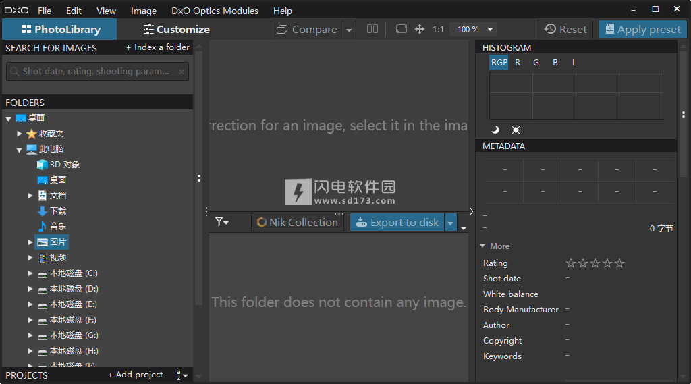This screenshot has height=384, width=691.
Task: Select 本地磁盘 (D:) drive
Action: coord(68,289)
